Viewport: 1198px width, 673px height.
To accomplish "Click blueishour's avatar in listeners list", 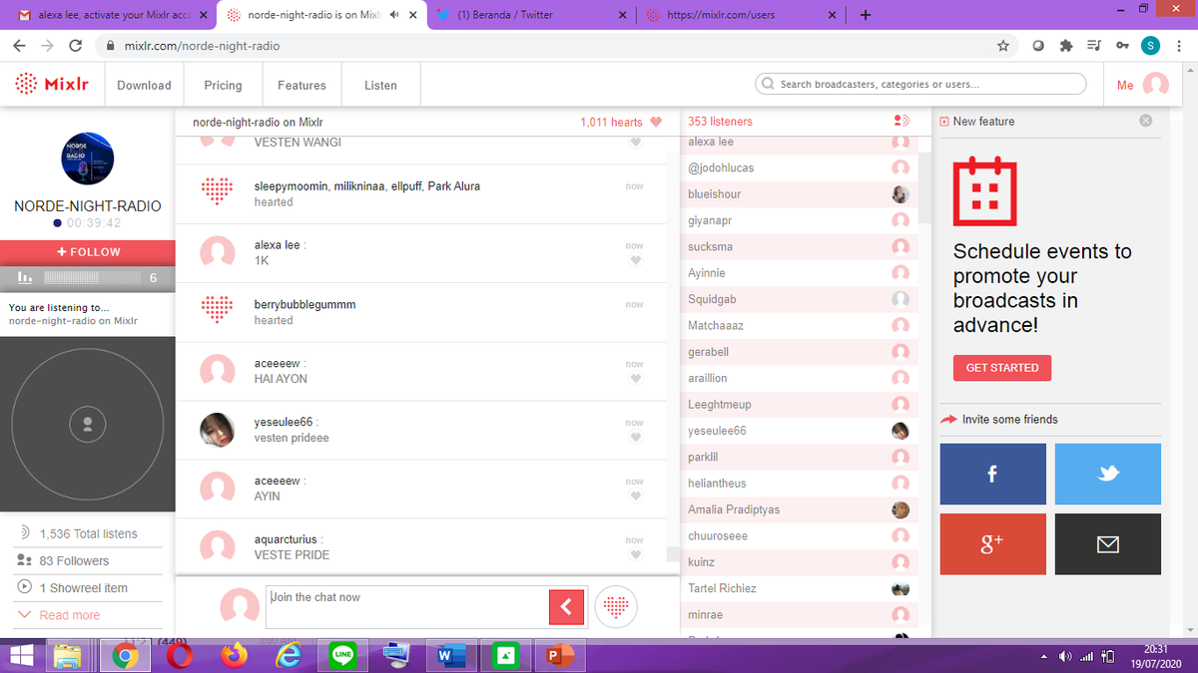I will point(899,194).
